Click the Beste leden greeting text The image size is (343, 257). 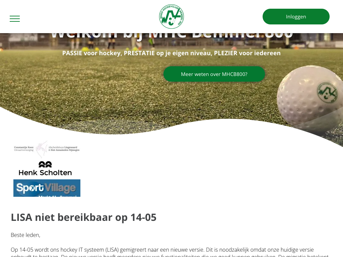tap(25, 235)
